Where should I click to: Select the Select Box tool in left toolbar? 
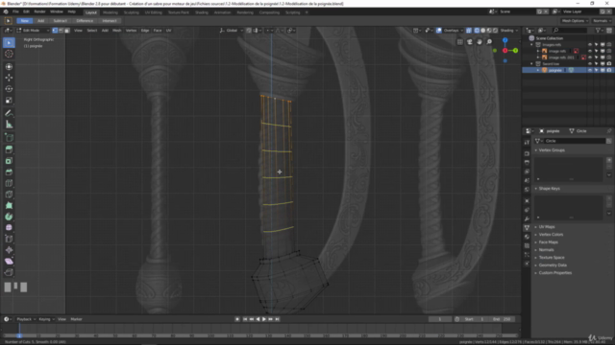pos(9,42)
